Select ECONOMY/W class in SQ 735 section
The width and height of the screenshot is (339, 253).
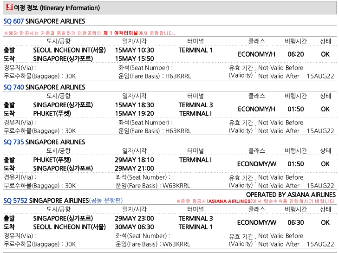[x=257, y=164]
